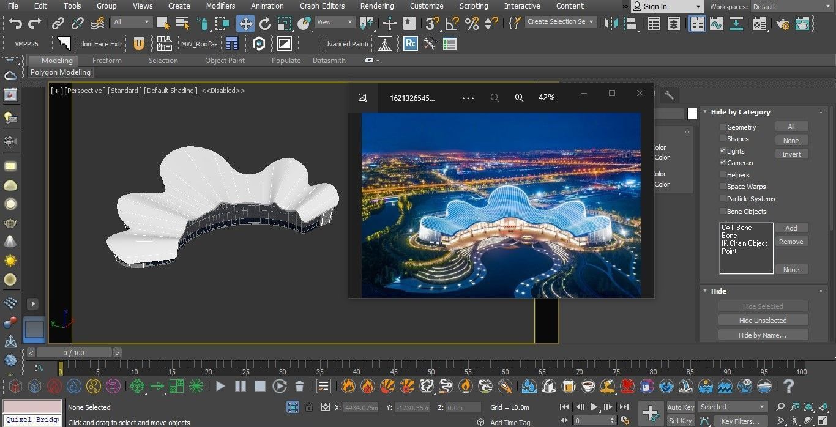This screenshot has width=836, height=427.
Task: Open the selection filter All dropdown
Action: [131, 22]
